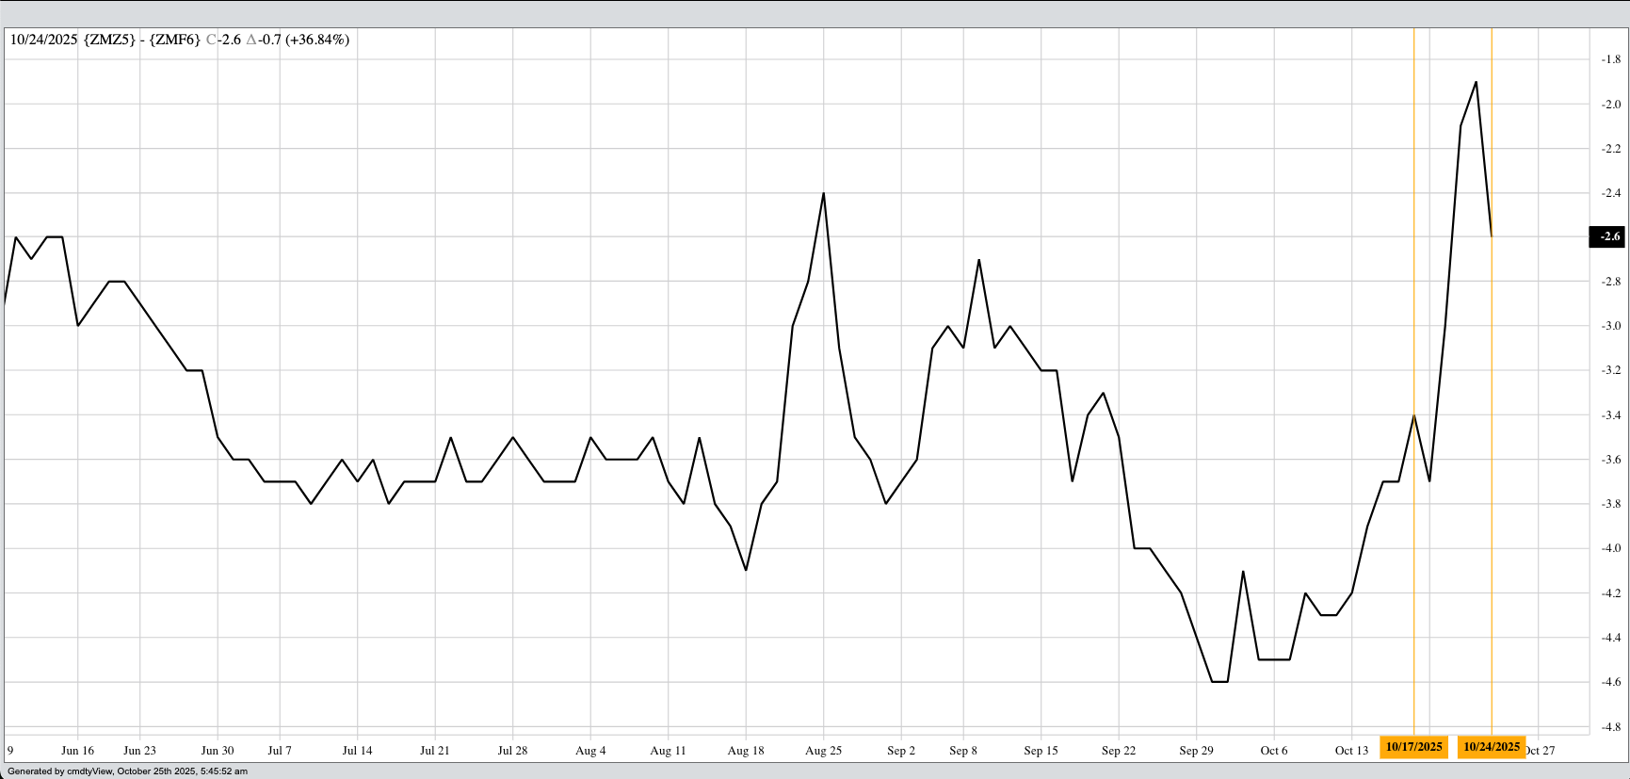Click the (+36.84%) change value in header

pos(318,40)
